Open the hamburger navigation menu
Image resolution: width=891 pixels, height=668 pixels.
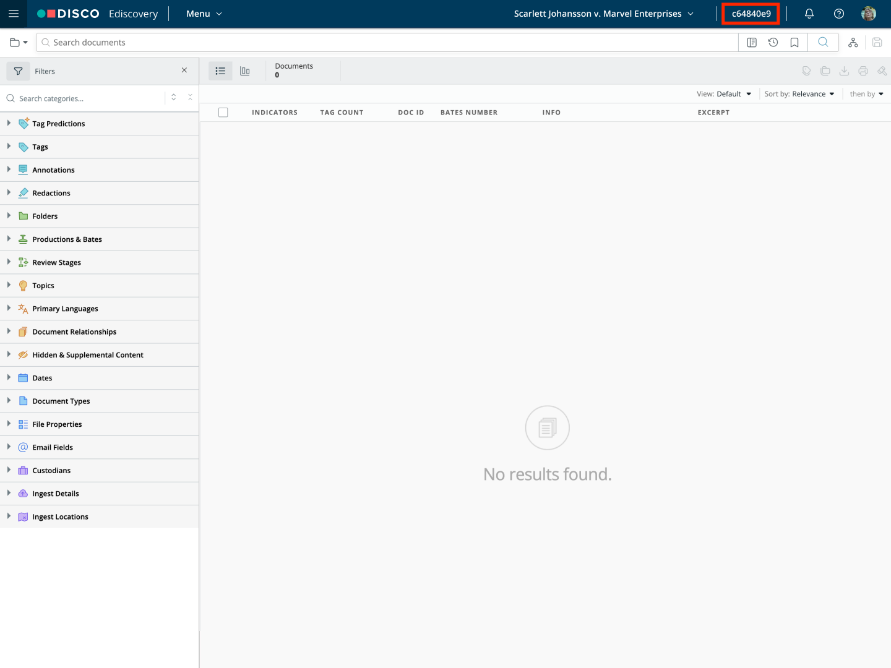pos(14,14)
